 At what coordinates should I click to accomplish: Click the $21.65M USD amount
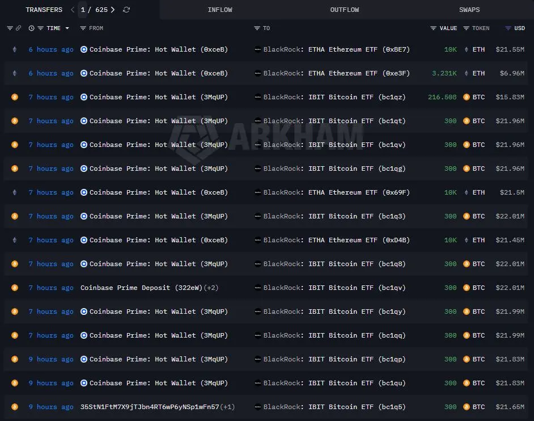[510, 407]
